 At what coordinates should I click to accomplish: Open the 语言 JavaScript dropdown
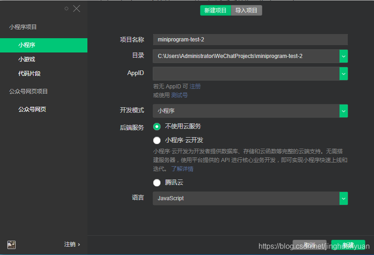point(250,198)
